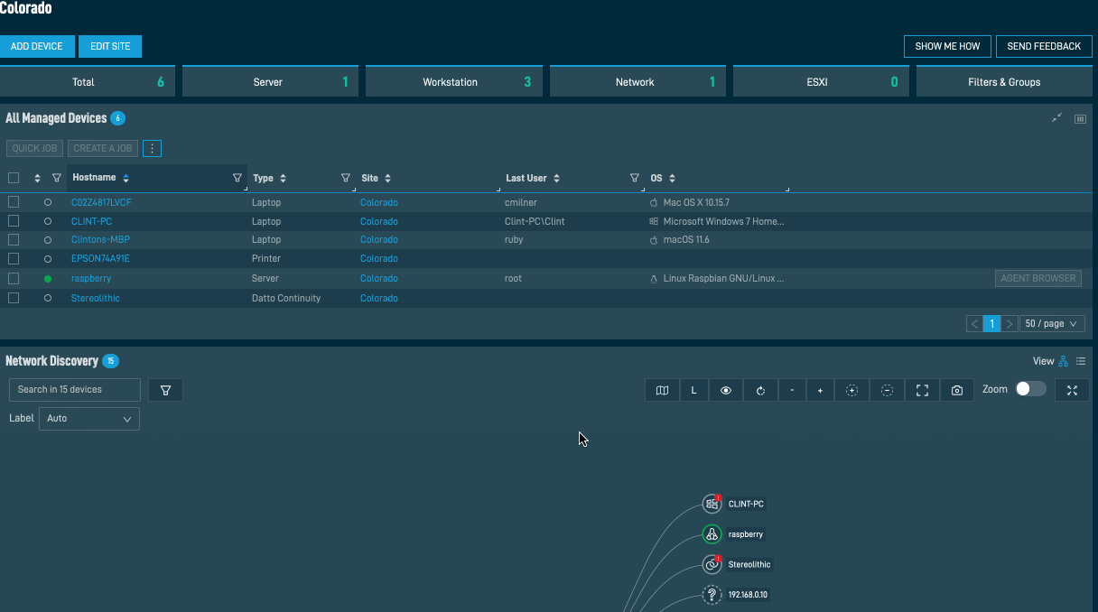This screenshot has height=612, width=1098.
Task: Click the dashed-circle minus collapse icon
Action: point(887,390)
